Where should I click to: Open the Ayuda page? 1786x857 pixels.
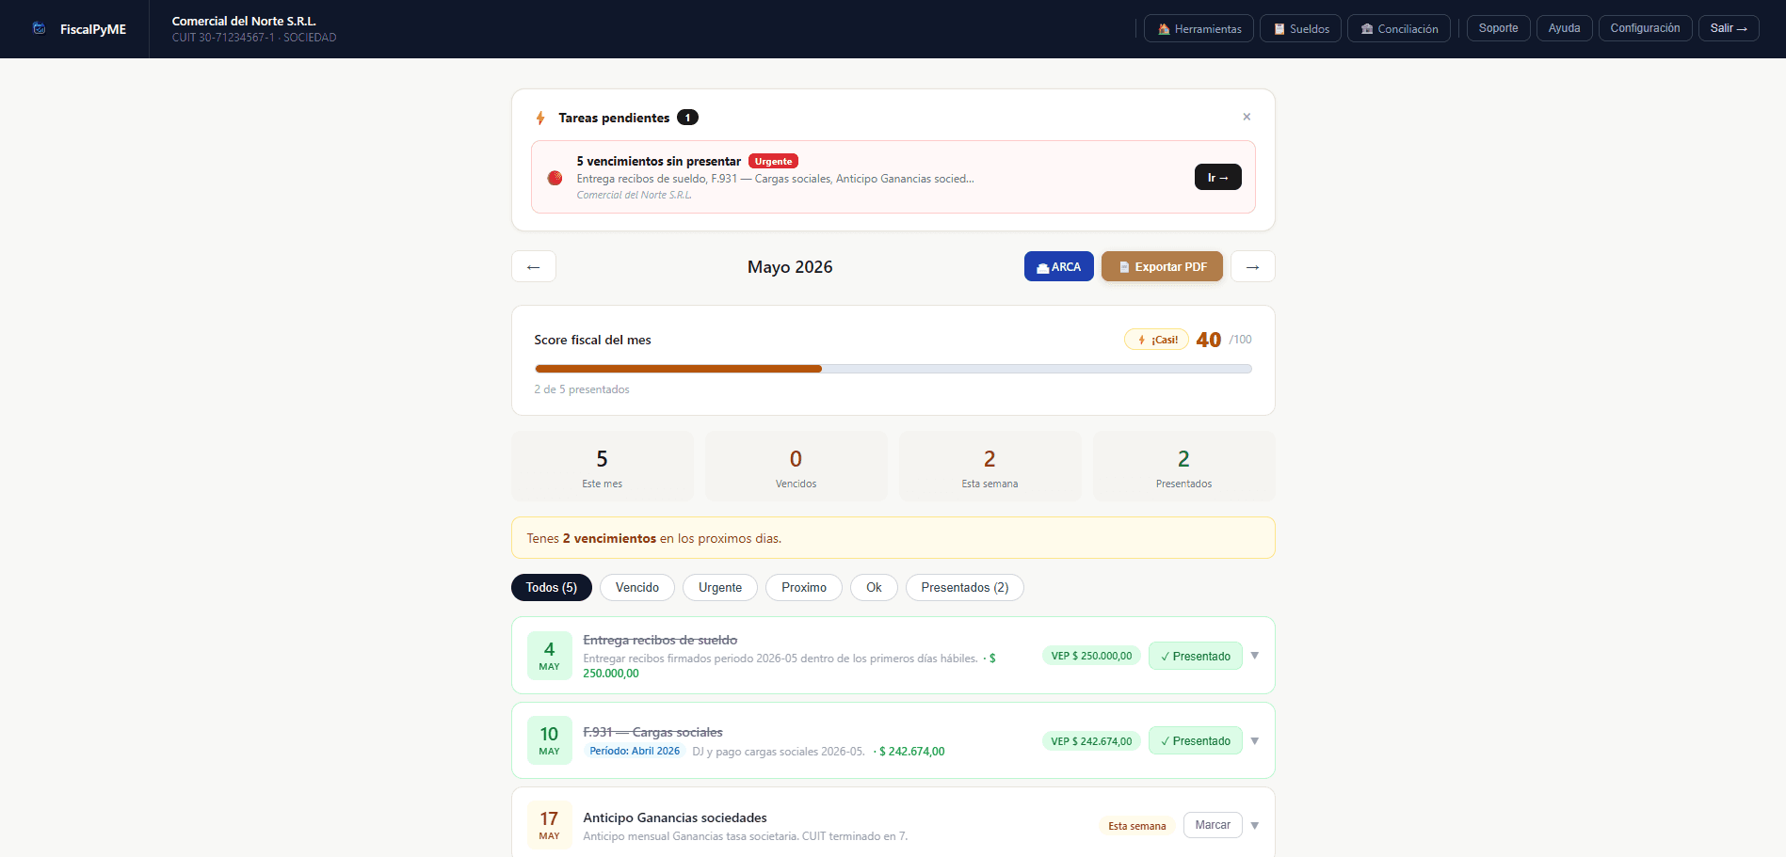point(1564,28)
